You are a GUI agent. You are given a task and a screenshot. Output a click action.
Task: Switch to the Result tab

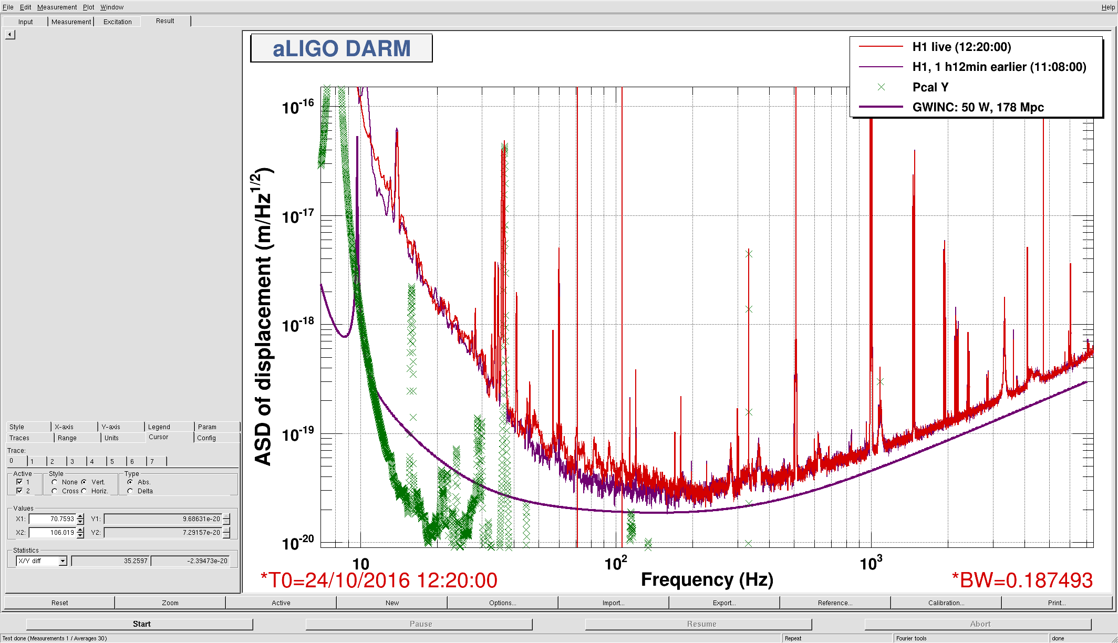[x=165, y=21]
